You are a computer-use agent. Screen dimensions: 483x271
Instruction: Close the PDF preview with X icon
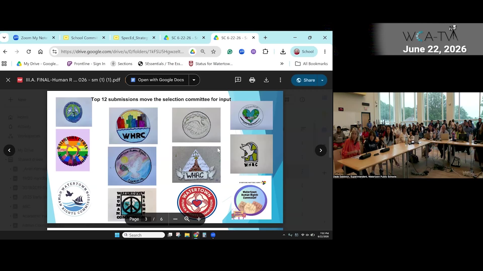pos(8,80)
